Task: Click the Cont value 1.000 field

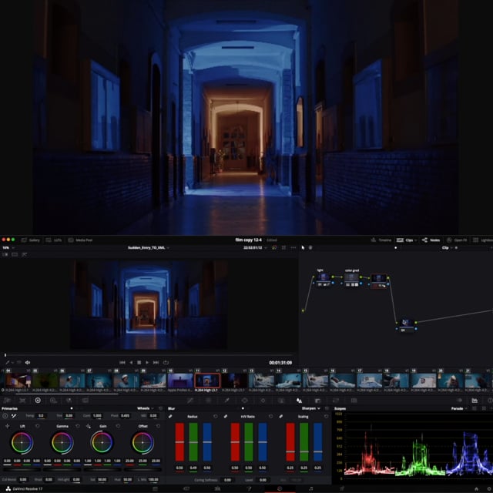Action: click(97, 416)
